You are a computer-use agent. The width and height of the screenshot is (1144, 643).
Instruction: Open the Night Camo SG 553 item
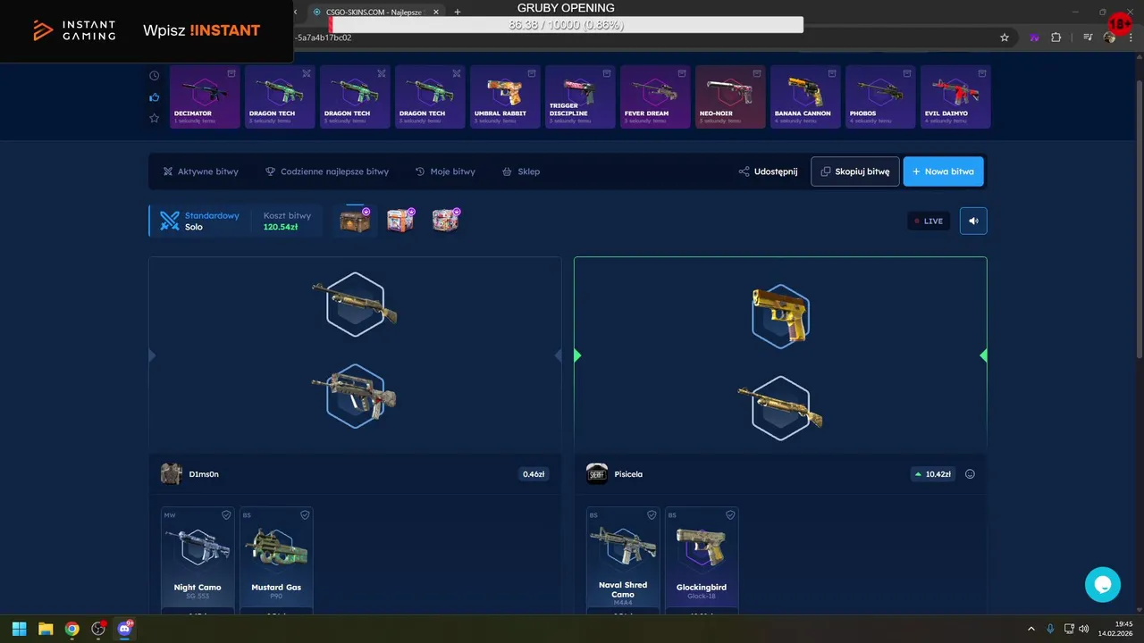[198, 560]
